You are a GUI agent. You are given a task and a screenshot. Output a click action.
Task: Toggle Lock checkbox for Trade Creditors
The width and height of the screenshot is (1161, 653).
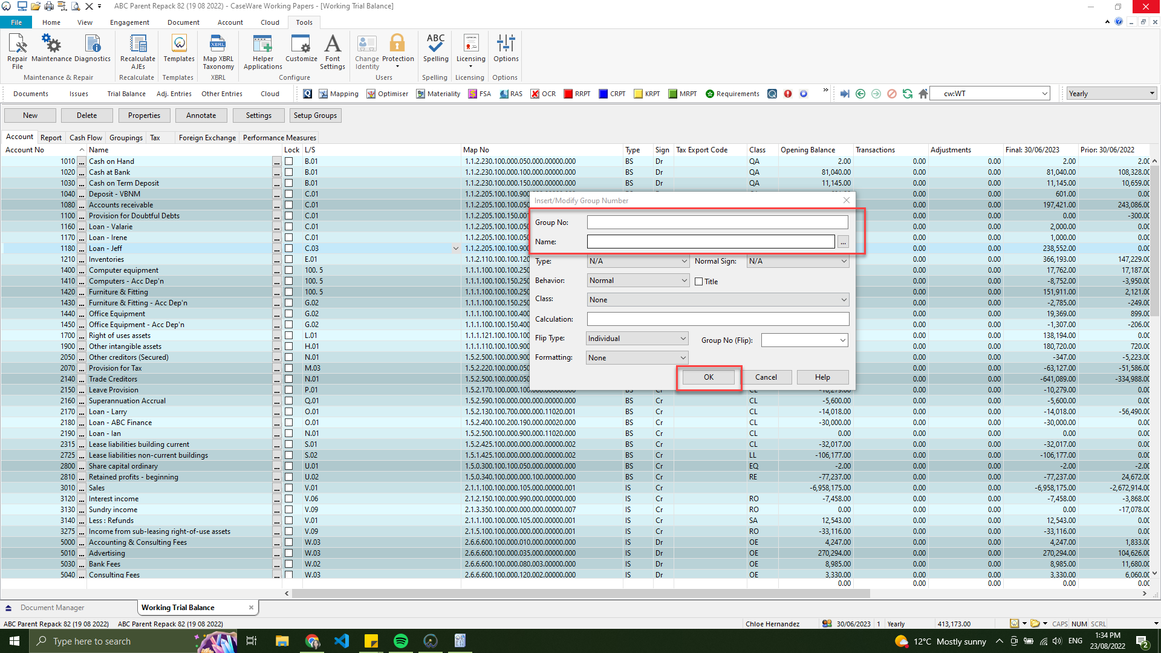coord(289,379)
